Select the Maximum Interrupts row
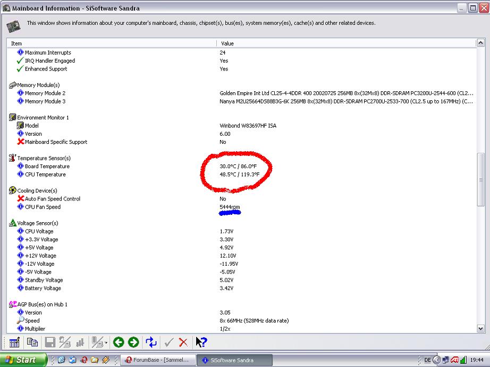 [x=241, y=53]
